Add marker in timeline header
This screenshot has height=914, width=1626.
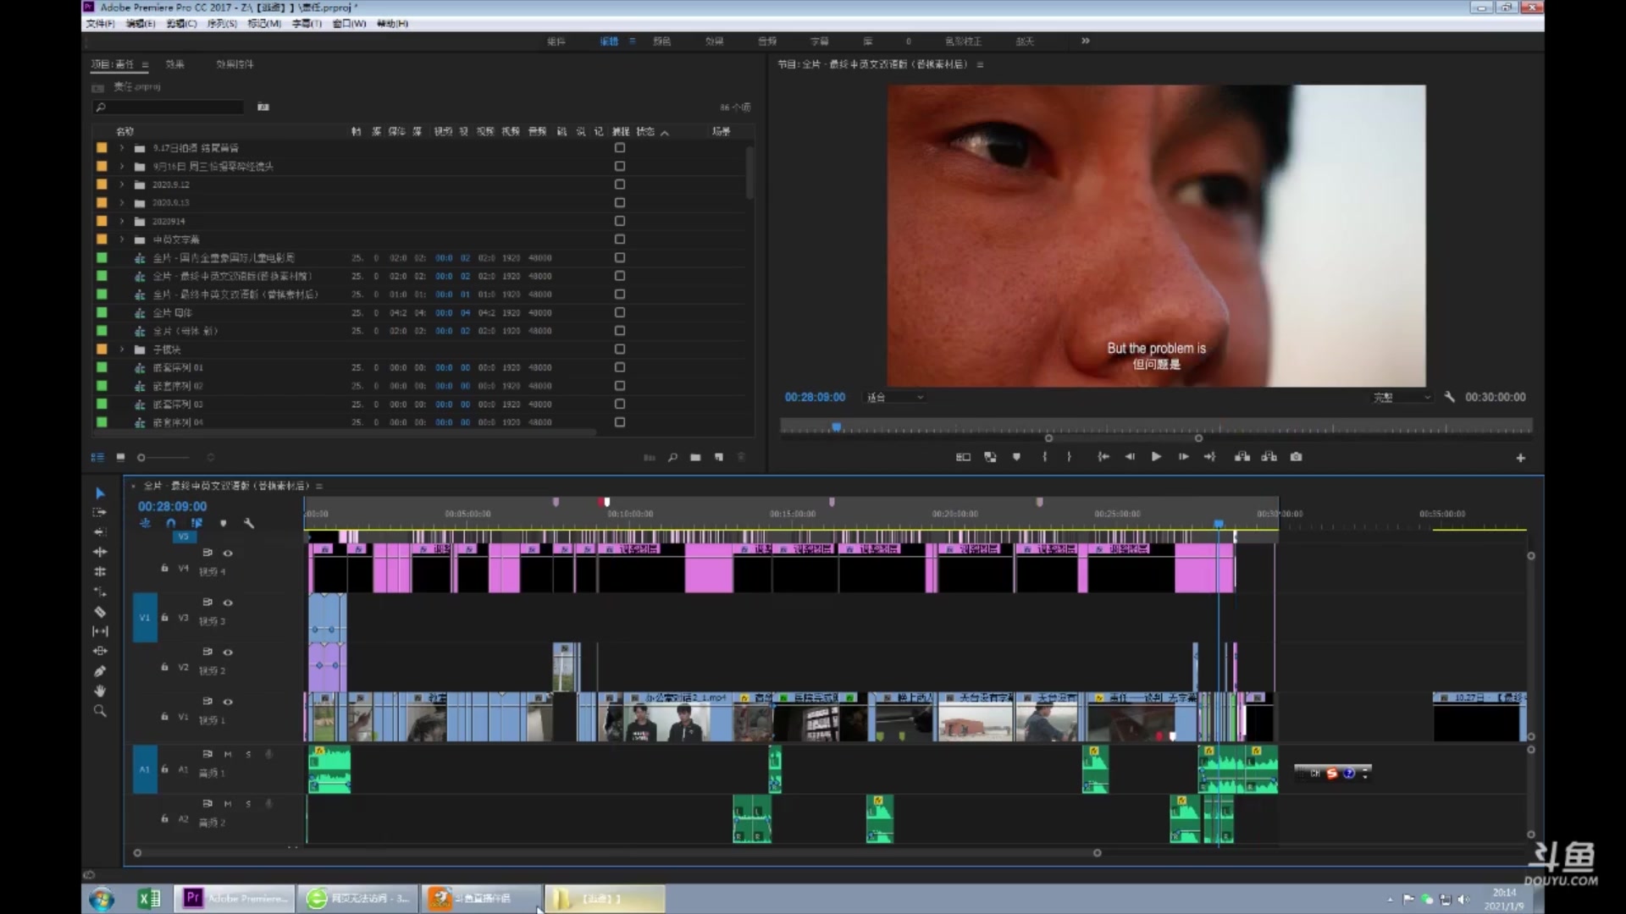(x=223, y=523)
